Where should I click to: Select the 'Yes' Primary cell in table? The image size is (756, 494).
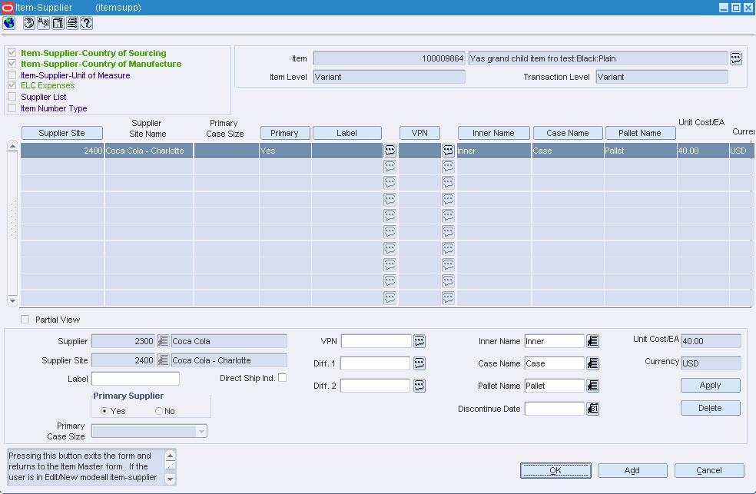tap(285, 151)
